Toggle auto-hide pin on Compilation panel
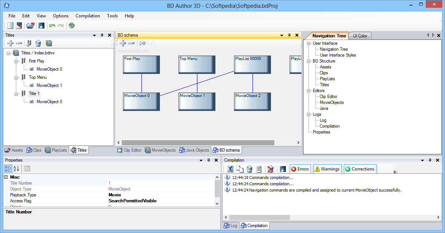Viewport: 445px width, 233px height. click(431, 160)
